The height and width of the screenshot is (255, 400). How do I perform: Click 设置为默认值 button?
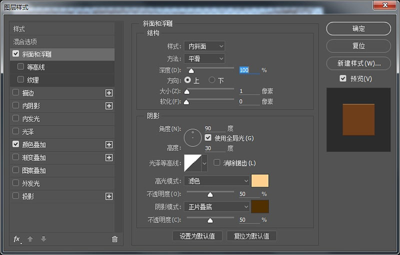197,236
